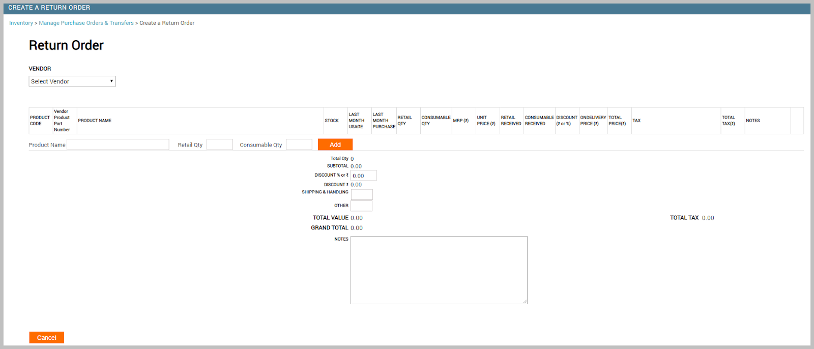Focus the Consumable Qty input field
This screenshot has height=349, width=814.
click(299, 144)
